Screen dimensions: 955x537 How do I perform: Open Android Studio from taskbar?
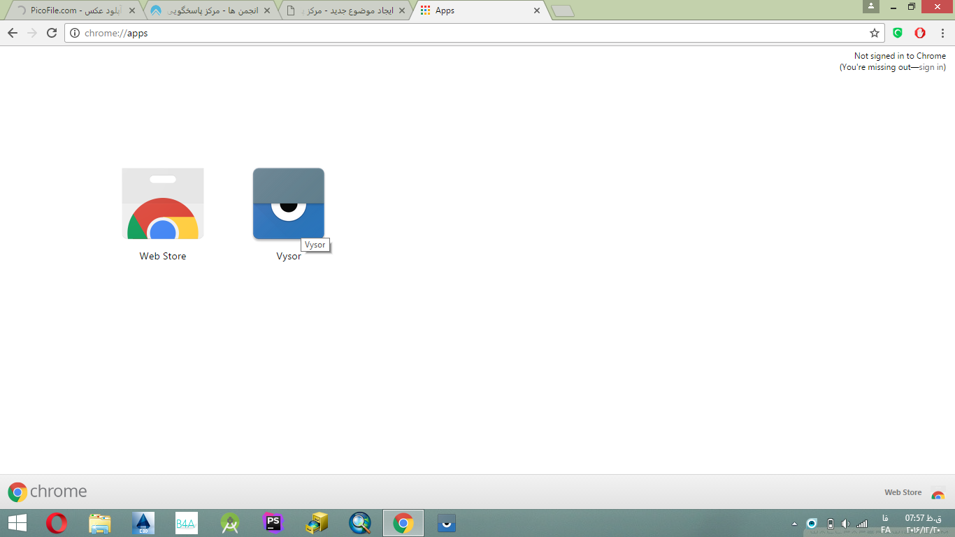pyautogui.click(x=230, y=523)
